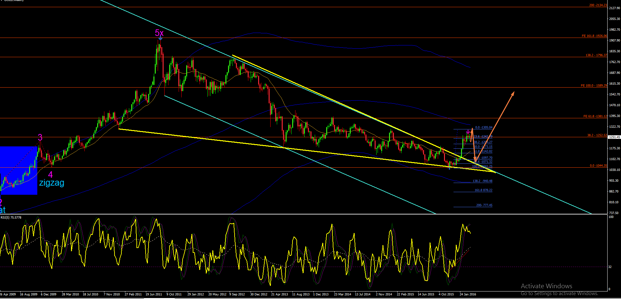Click the "29 Jan 2012" date label
The image size is (621, 299).
point(196,294)
